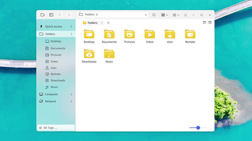Toggle the preview panel layout icon
Image resolution: width=252 pixels, height=141 pixels.
coord(210,23)
